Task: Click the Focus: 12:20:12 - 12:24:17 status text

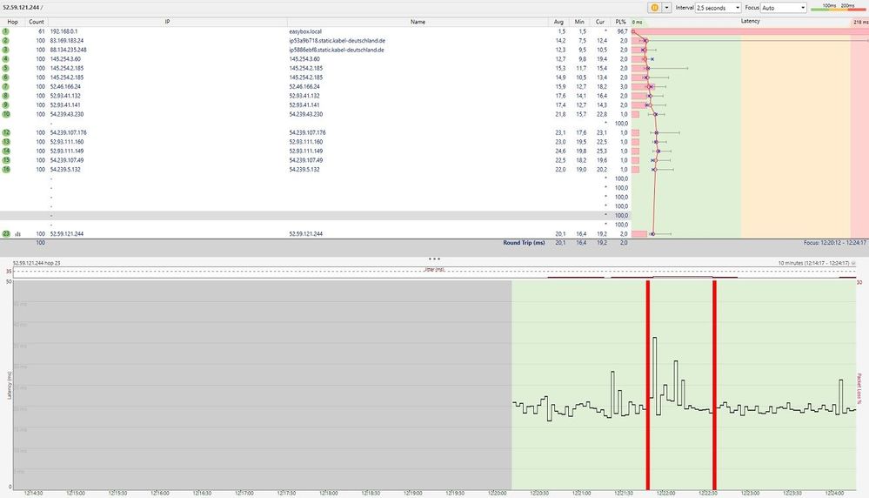Action: (834, 243)
